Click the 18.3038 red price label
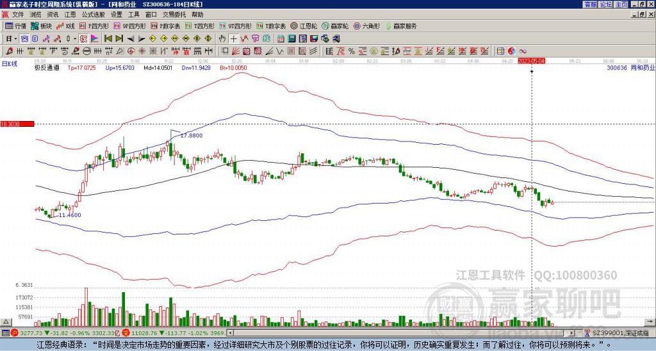This screenshot has height=351, width=656. [x=17, y=124]
